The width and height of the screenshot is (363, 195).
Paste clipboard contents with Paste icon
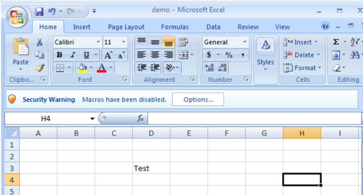tap(21, 47)
